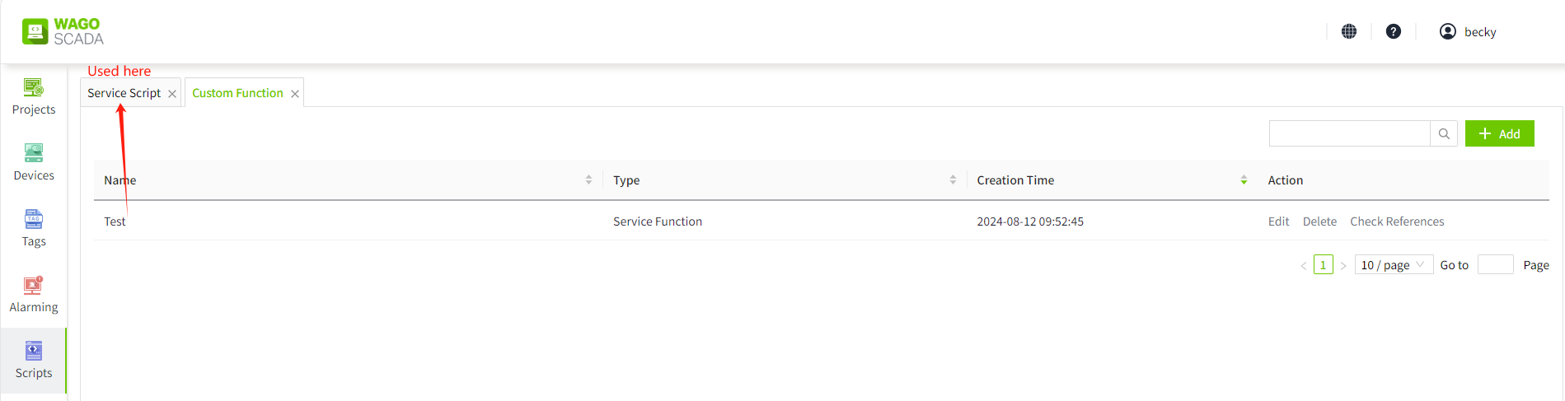Sort by the Name column
The image size is (1565, 401).
pos(588,180)
